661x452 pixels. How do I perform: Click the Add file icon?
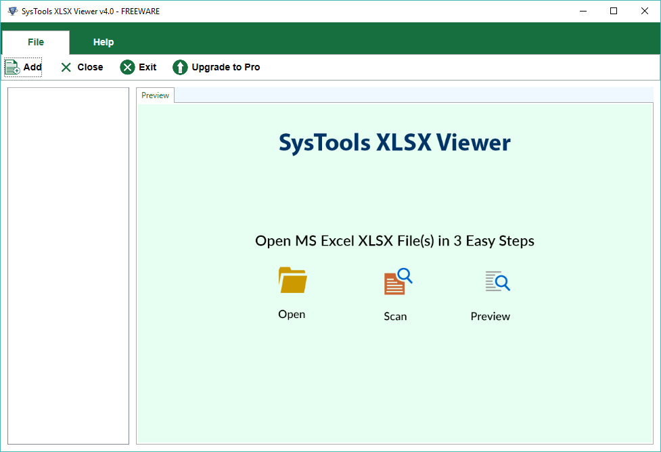pos(12,67)
